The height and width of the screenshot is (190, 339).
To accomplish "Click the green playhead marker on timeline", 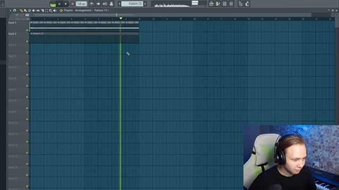I will tap(121, 18).
